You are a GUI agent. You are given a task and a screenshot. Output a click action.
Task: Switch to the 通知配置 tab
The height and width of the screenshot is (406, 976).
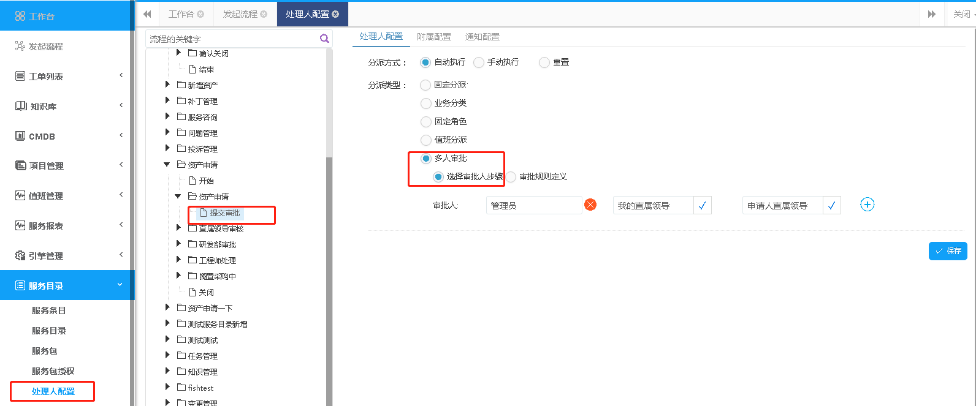coord(482,37)
